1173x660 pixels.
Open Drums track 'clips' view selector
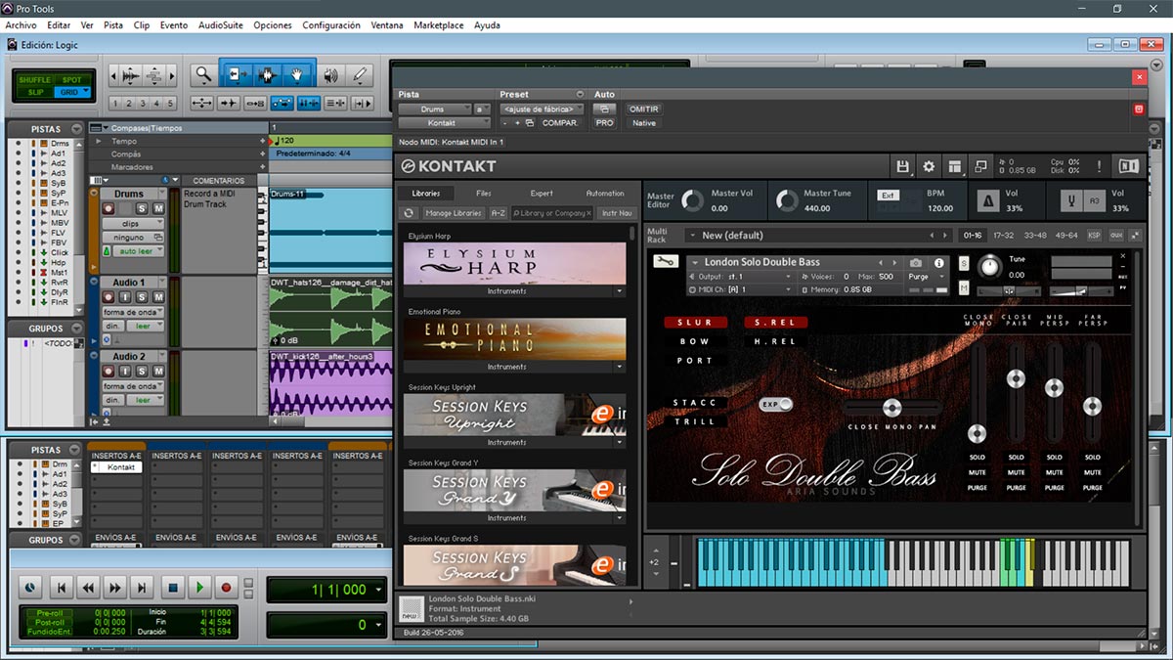[132, 223]
